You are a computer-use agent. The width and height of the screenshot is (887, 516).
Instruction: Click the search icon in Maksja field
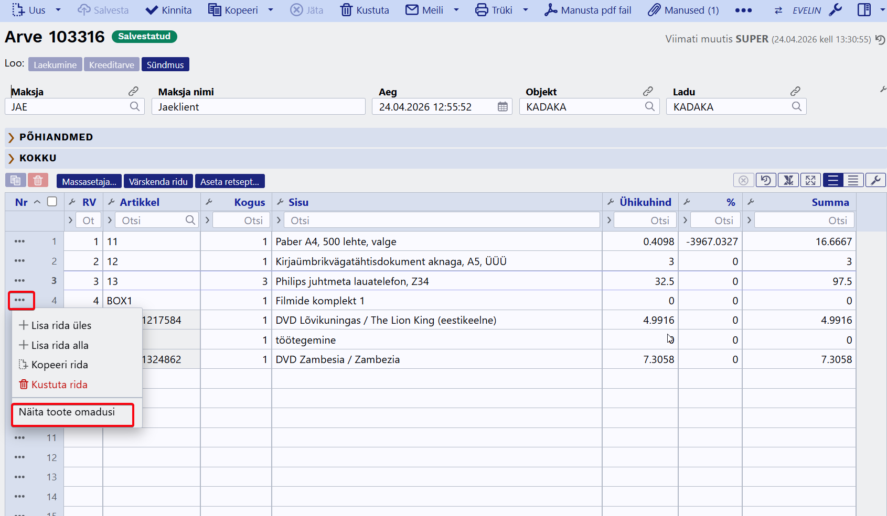point(135,107)
